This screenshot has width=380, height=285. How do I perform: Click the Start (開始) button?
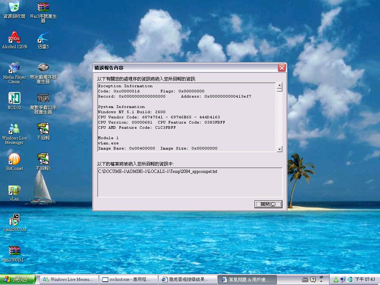coord(18,279)
